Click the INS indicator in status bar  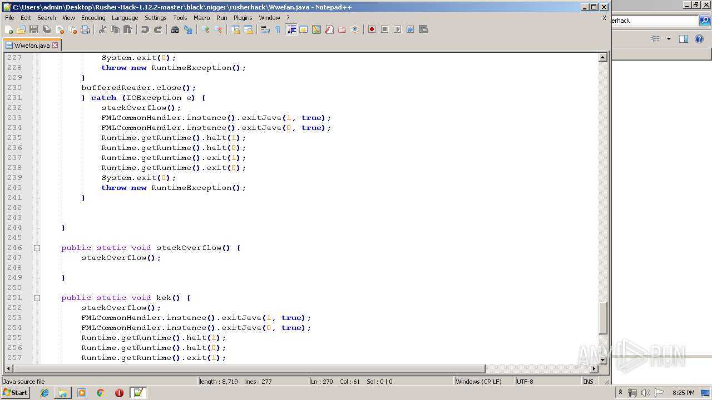pyautogui.click(x=588, y=382)
